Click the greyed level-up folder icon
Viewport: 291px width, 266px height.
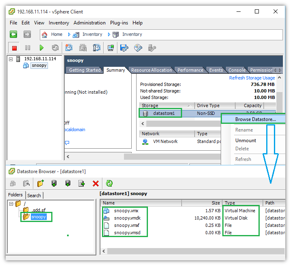[26, 183]
